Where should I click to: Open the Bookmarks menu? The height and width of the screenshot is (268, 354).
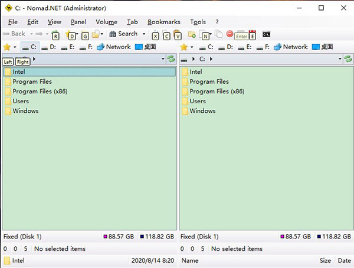[163, 22]
